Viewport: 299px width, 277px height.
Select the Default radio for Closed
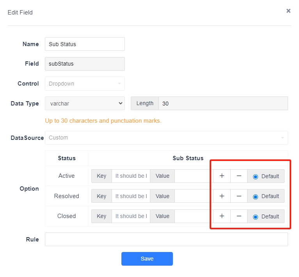click(x=255, y=217)
